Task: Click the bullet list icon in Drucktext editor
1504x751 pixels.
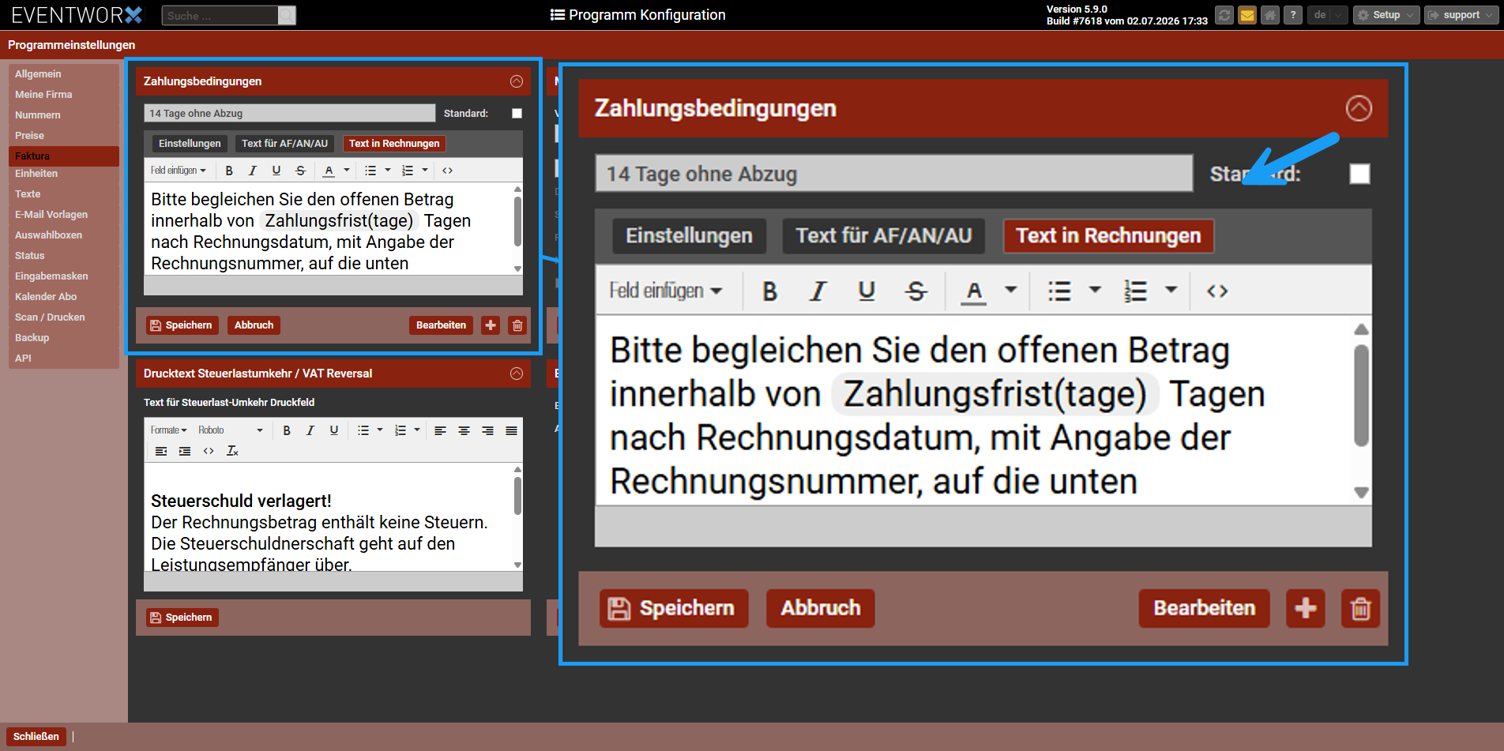Action: coord(363,430)
